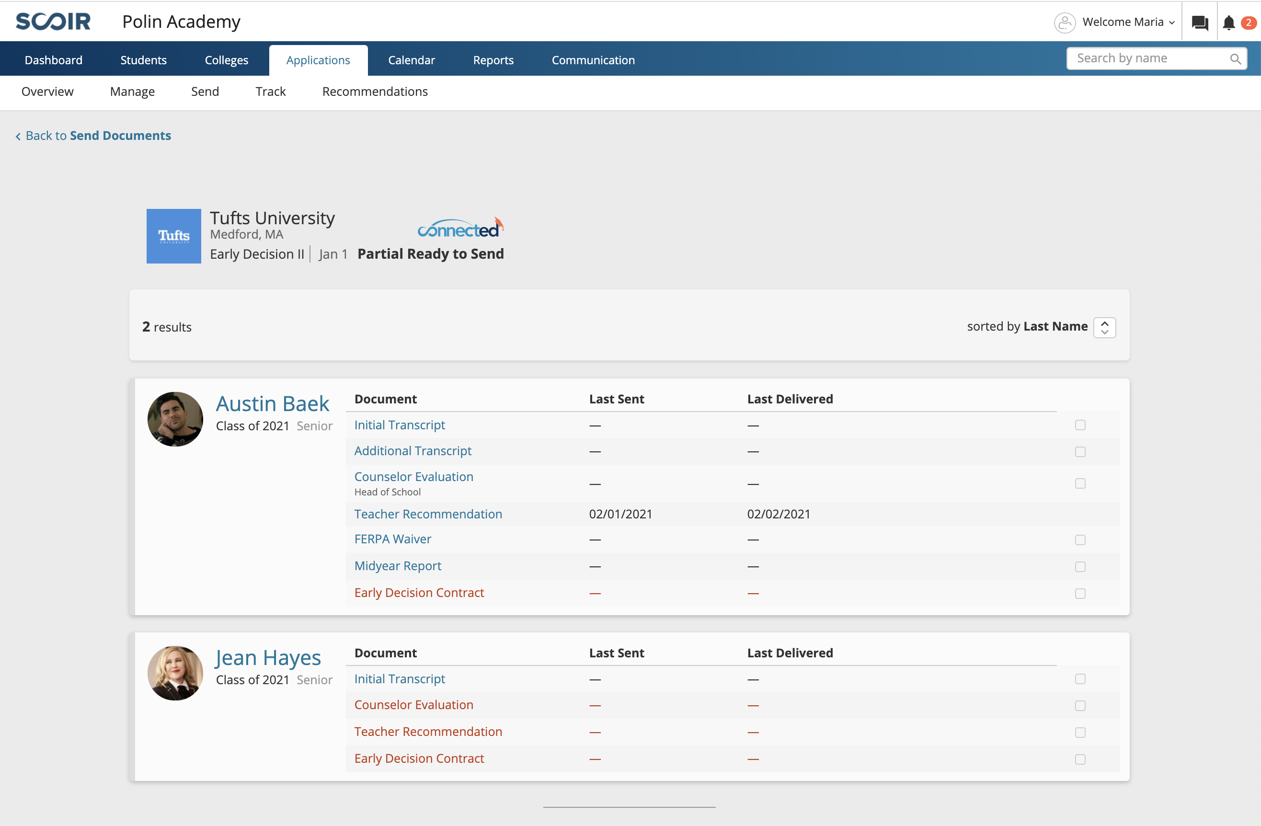Screen dimensions: 1261x826
Task: Open Jean Hayes's student profile link
Action: coord(268,657)
